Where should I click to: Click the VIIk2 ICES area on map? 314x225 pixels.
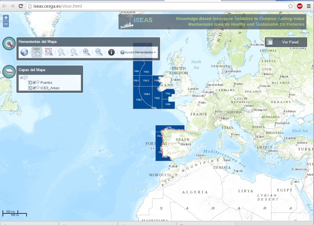147,94
